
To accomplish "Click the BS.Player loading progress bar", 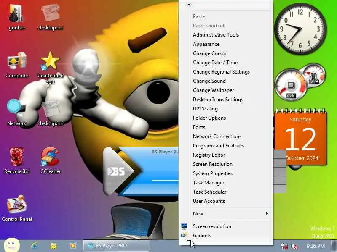I will [165, 181].
